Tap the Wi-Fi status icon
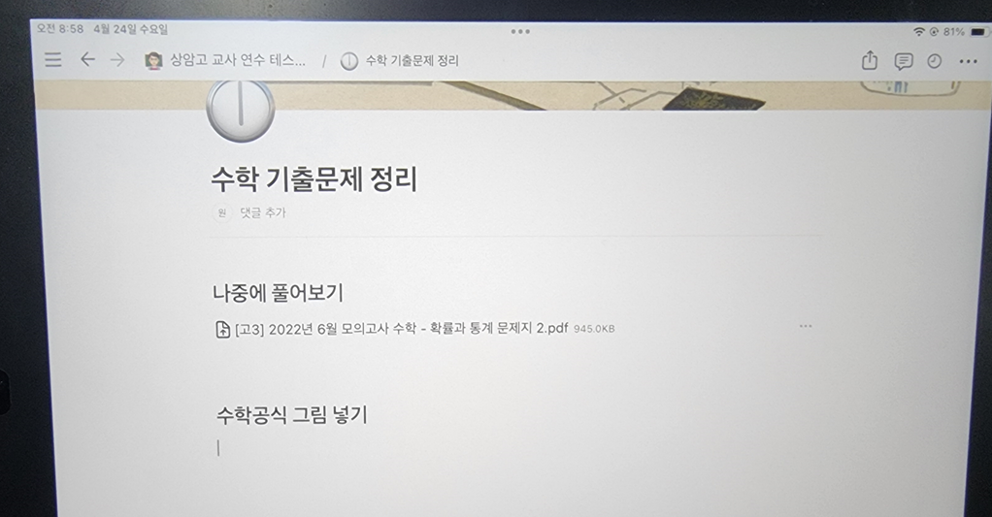The image size is (992, 517). tap(918, 31)
